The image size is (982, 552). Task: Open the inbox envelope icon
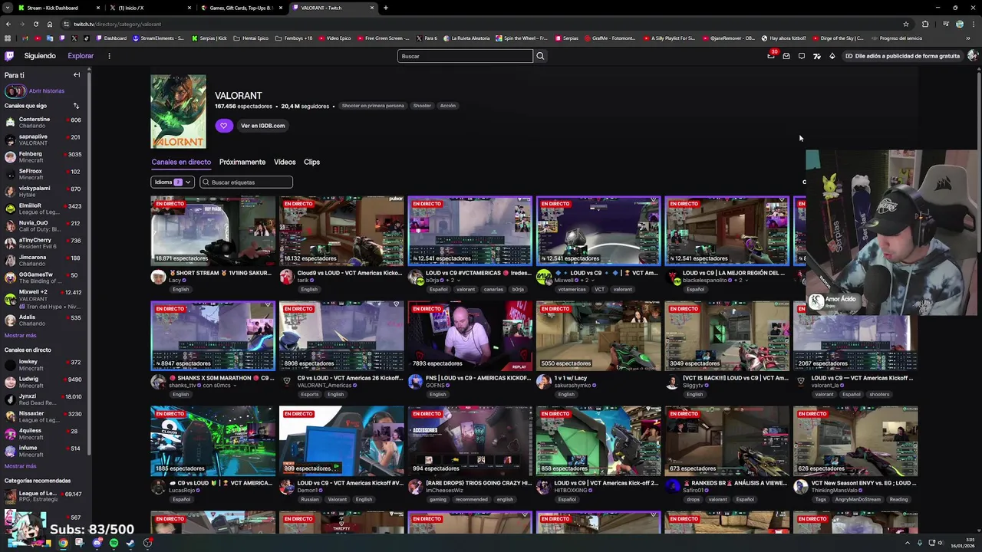pos(786,56)
